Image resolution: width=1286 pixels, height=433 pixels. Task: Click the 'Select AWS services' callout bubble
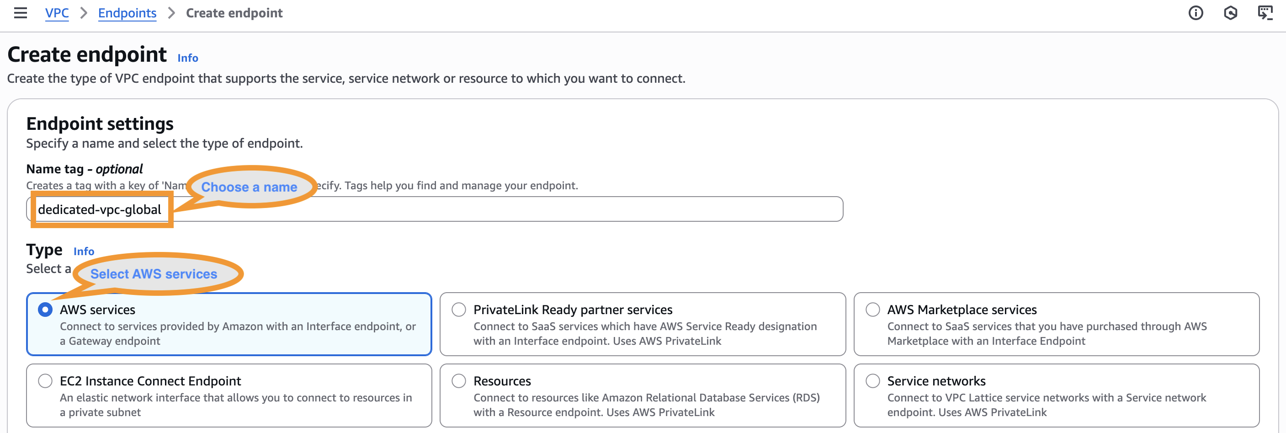(154, 274)
